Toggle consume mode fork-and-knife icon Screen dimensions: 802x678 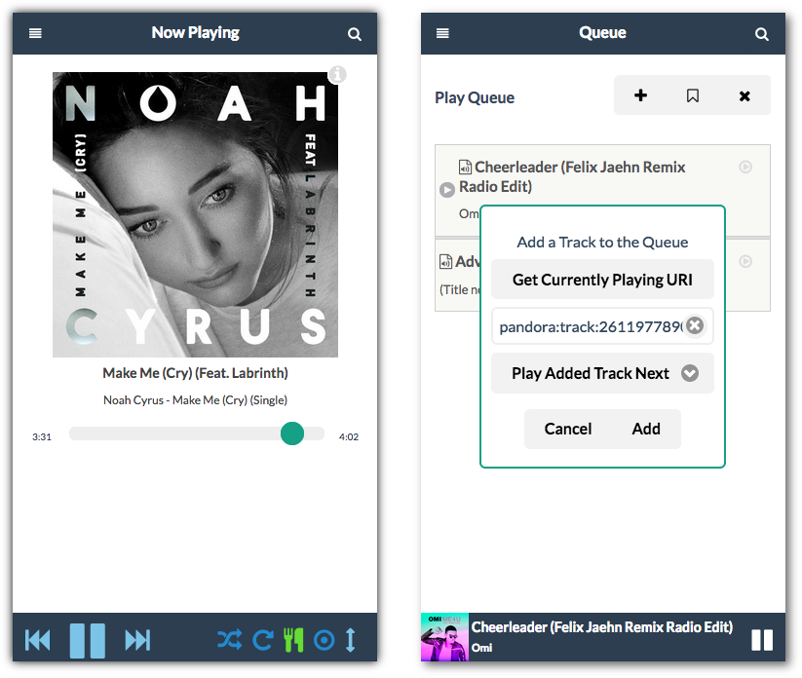click(x=293, y=640)
